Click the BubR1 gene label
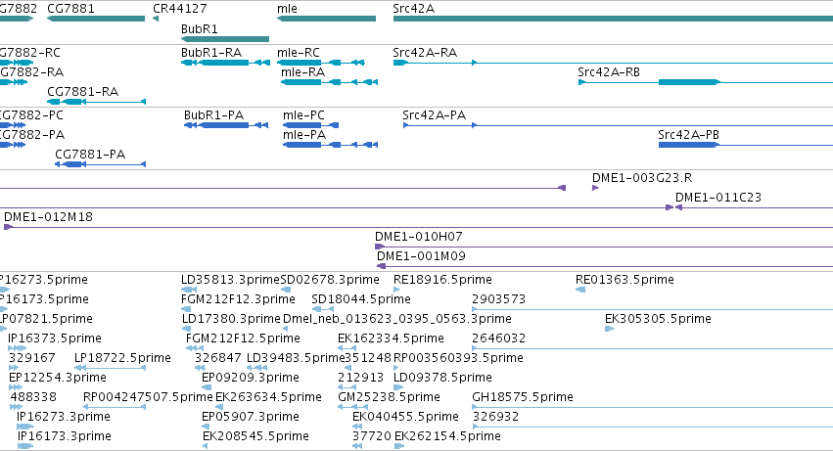Image resolution: width=833 pixels, height=451 pixels. point(200,29)
